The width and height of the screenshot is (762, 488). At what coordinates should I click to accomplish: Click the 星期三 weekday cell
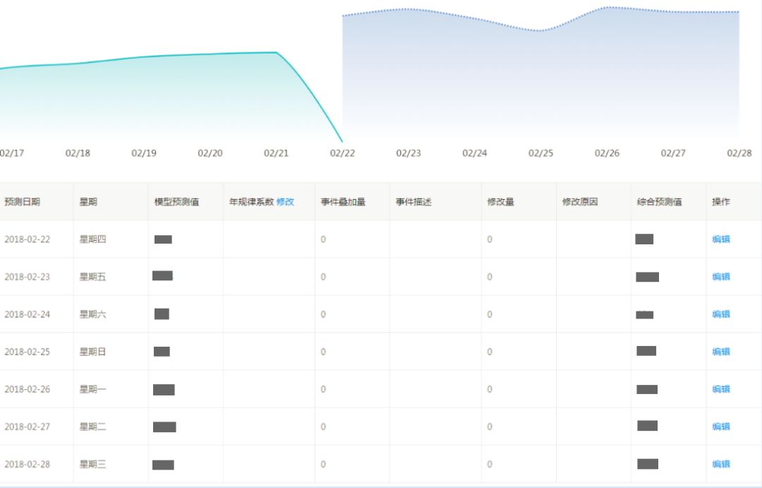point(92,464)
